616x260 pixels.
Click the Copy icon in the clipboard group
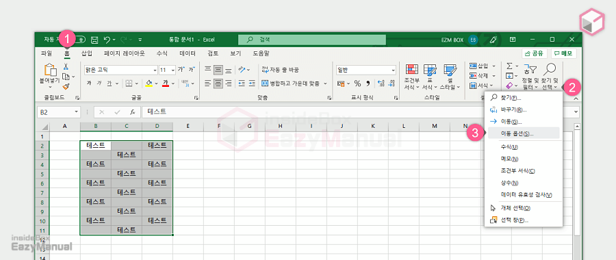pos(66,77)
